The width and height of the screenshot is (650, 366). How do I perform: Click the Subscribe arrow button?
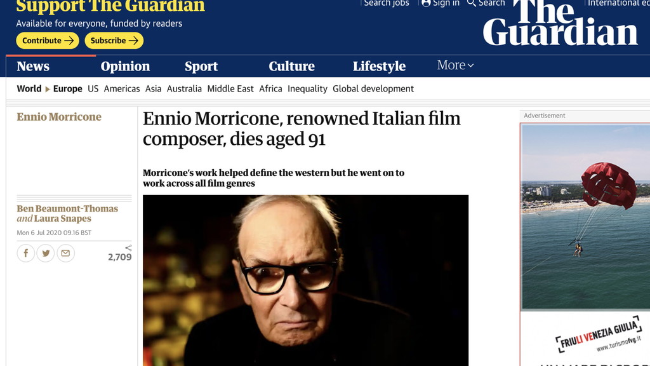click(x=114, y=41)
